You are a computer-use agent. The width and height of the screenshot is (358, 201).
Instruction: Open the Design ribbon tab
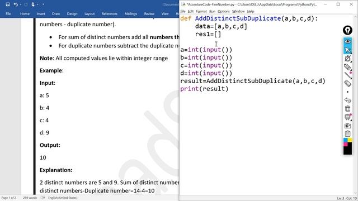[x=72, y=13]
